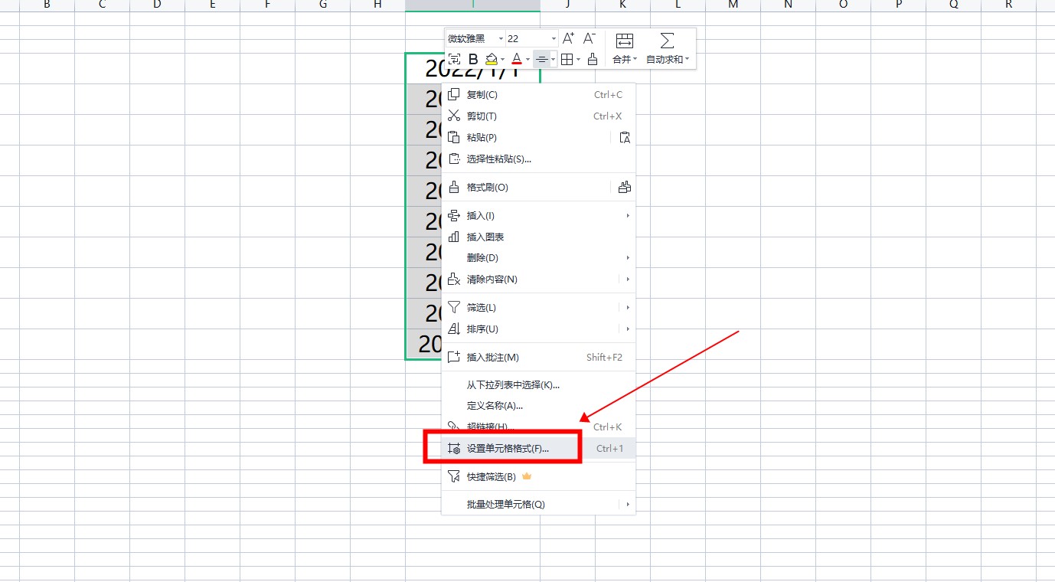Click 选择性粘贴(S)... option
This screenshot has width=1055, height=582.
[x=498, y=159]
